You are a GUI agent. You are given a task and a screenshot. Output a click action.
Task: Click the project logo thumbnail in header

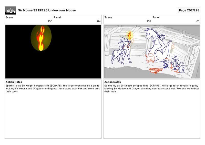(11, 10)
